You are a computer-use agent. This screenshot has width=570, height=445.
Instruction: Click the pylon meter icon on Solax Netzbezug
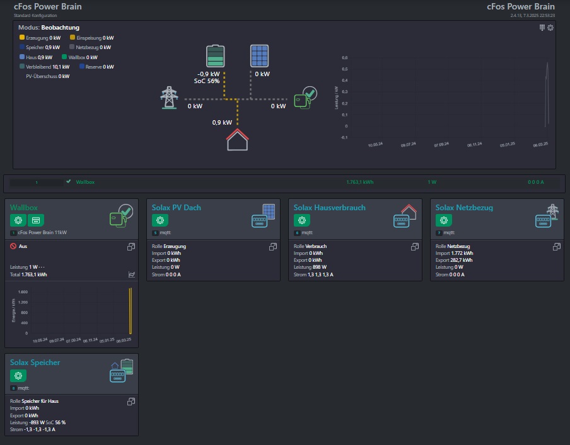[x=547, y=216]
